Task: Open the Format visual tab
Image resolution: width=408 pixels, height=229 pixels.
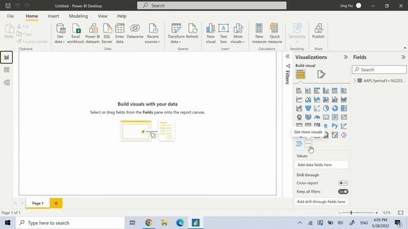Action: click(x=321, y=74)
